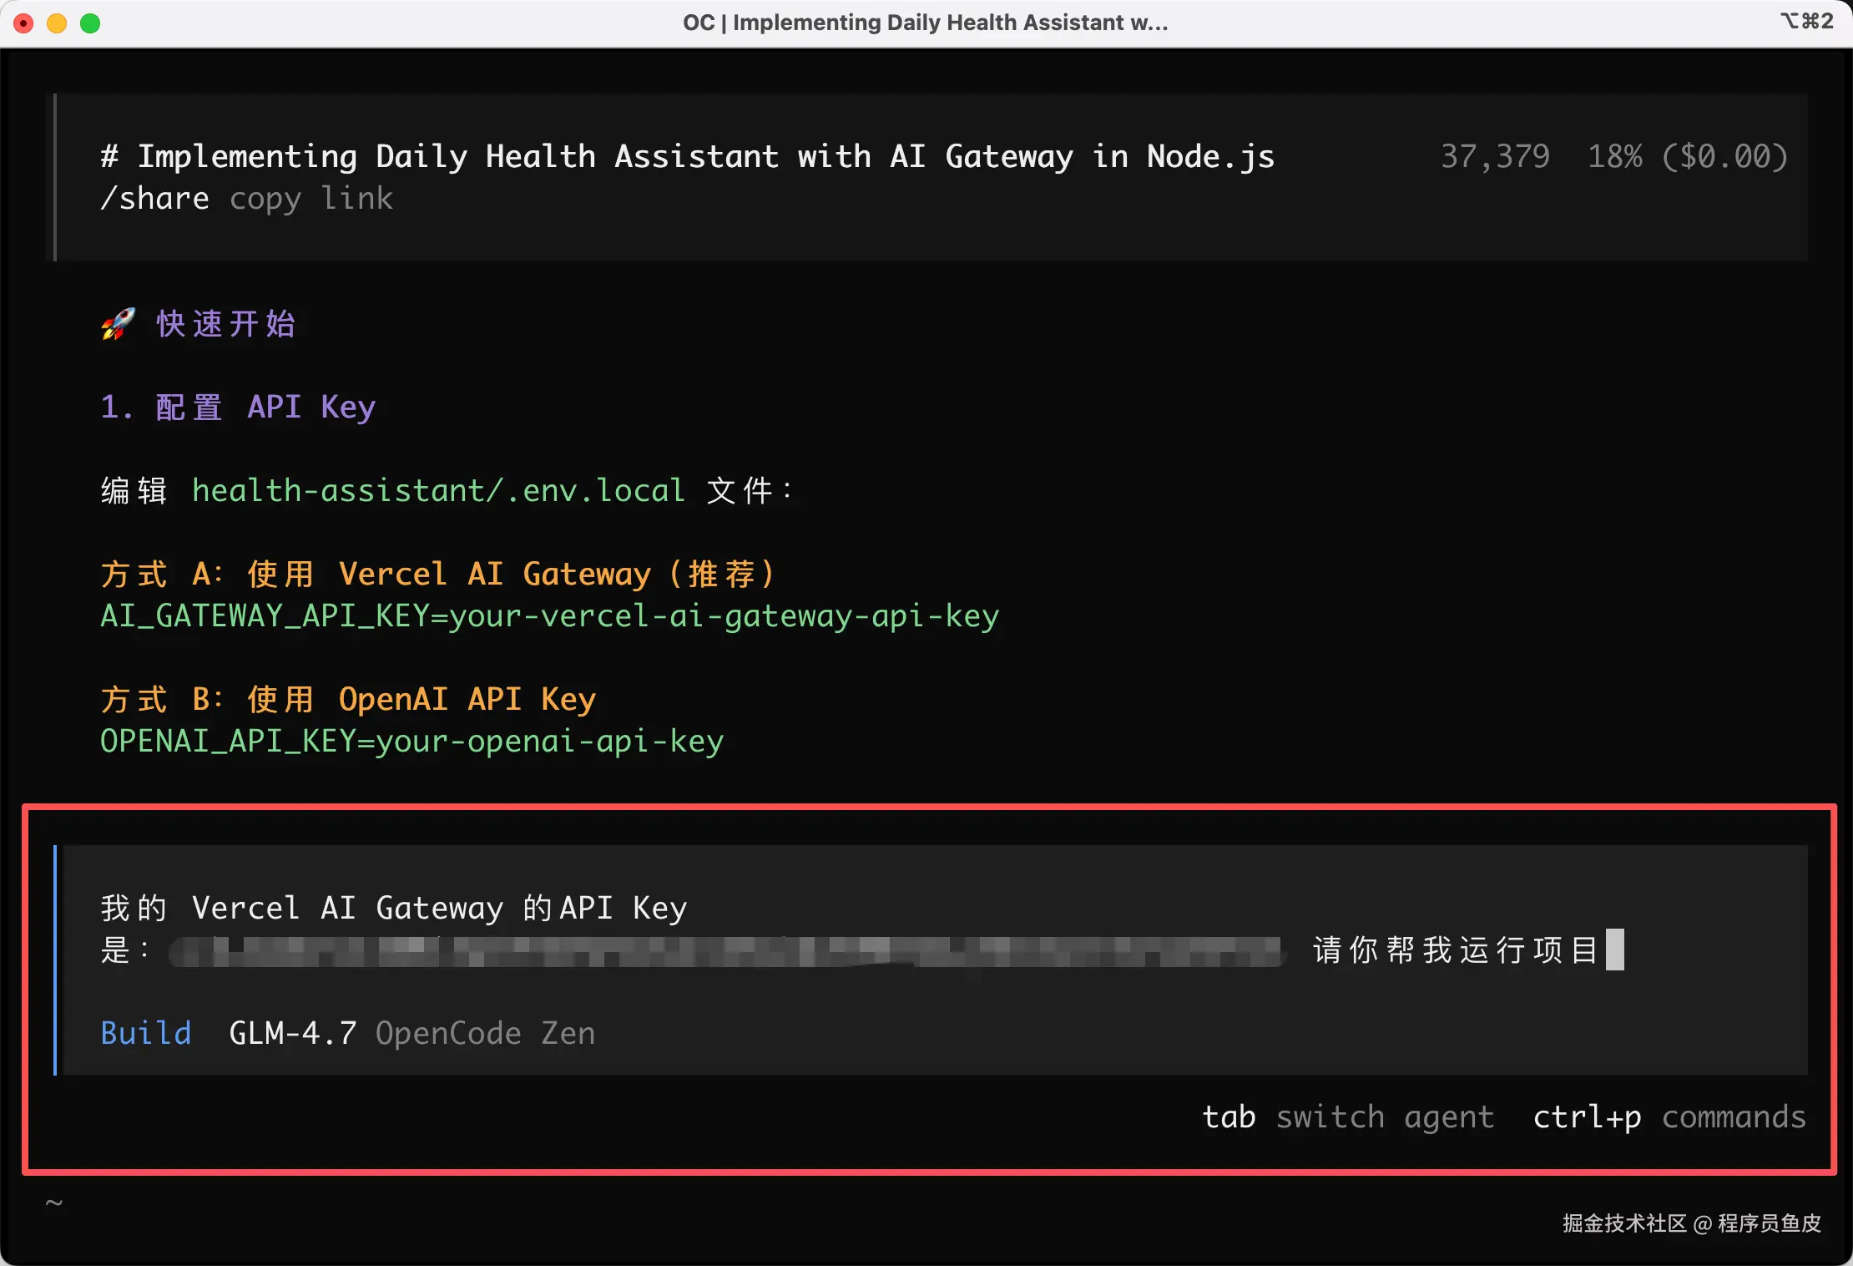Click the text cursor block in prompt

1614,949
